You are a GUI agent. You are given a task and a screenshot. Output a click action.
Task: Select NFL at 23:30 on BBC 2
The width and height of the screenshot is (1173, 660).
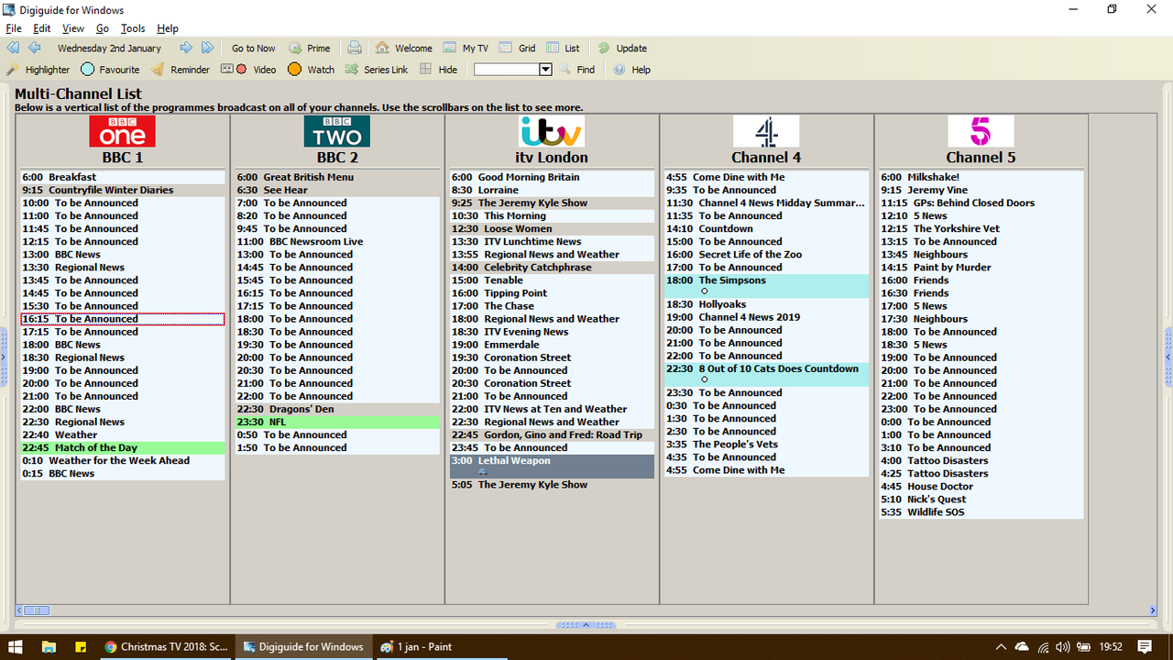click(x=337, y=423)
